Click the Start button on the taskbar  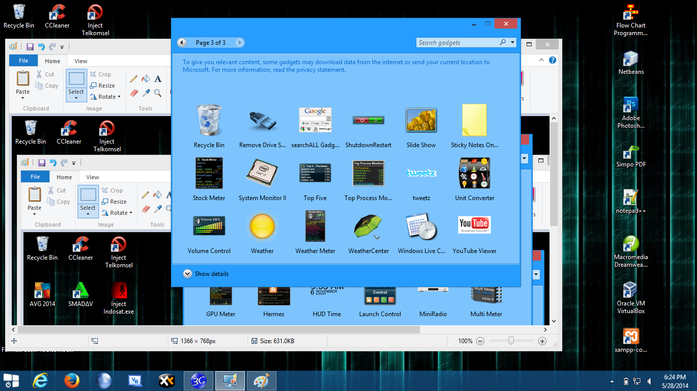point(11,381)
